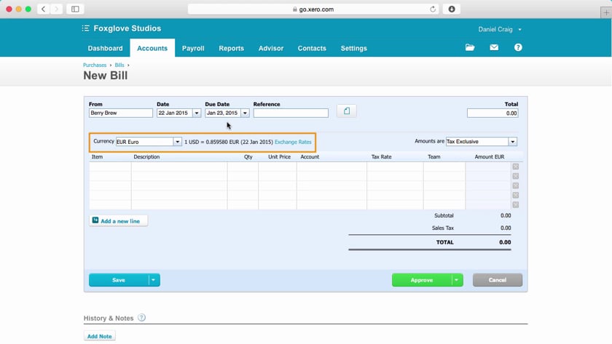Open the Files folder icon
This screenshot has width=612, height=344.
470,47
